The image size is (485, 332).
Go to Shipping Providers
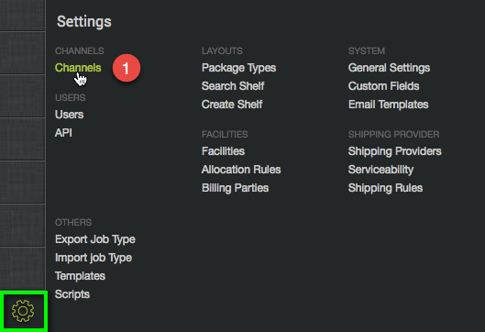tap(394, 151)
